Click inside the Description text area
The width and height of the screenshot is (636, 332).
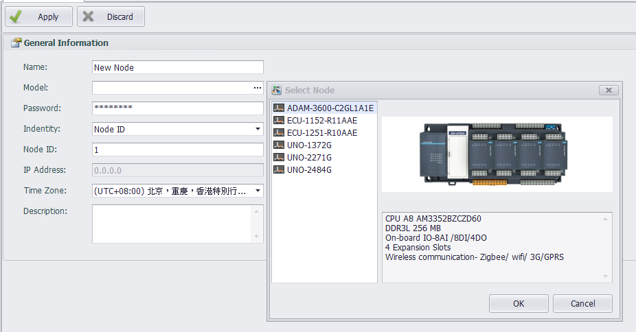point(172,224)
